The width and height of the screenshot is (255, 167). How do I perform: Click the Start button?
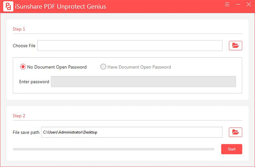click(x=232, y=149)
